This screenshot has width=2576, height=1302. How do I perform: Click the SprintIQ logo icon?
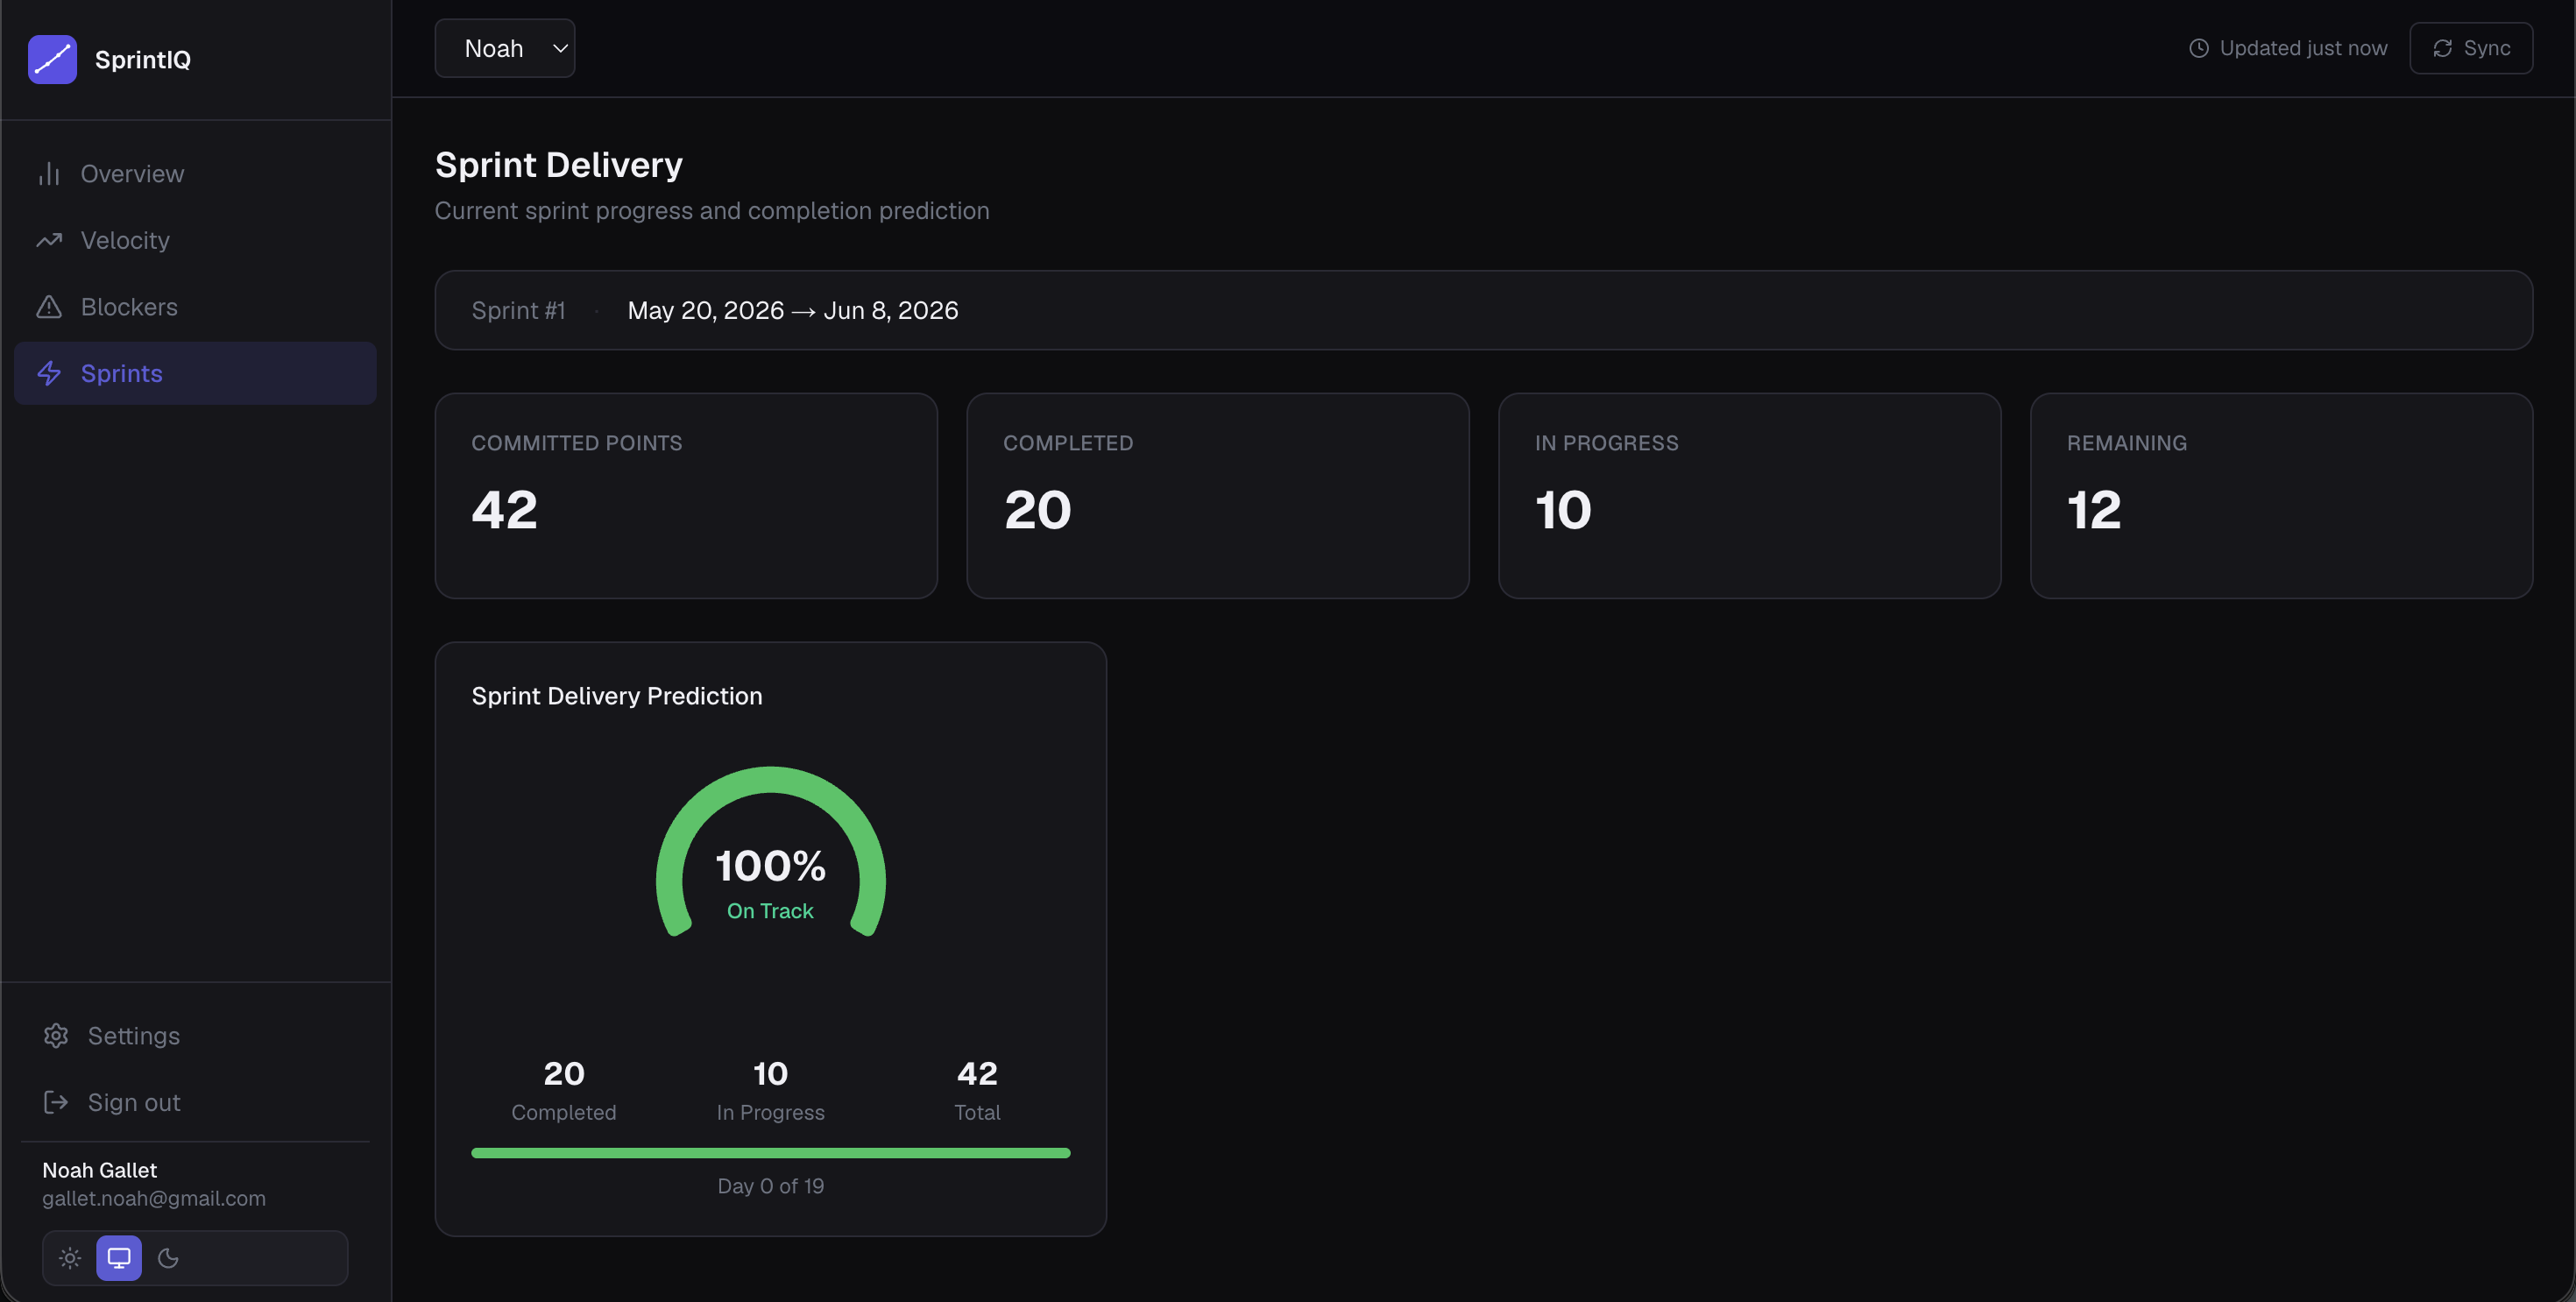click(52, 59)
